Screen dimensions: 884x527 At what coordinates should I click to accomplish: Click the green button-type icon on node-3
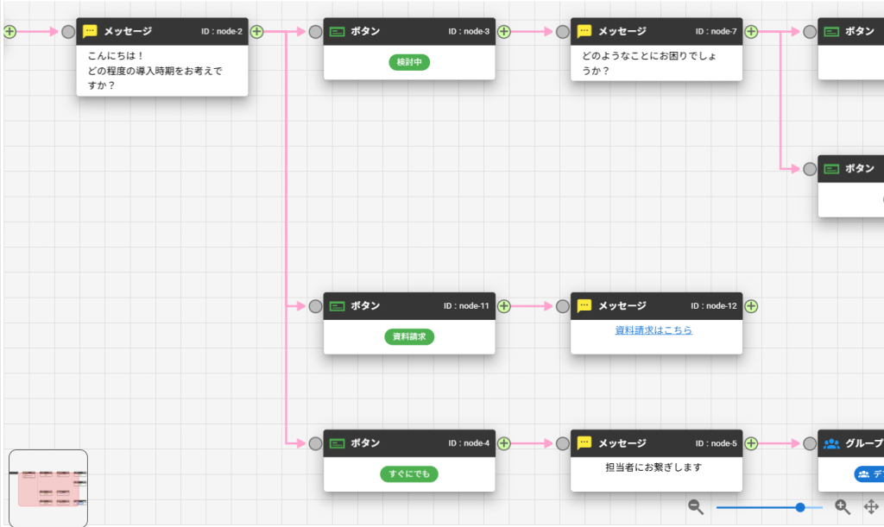pos(338,32)
